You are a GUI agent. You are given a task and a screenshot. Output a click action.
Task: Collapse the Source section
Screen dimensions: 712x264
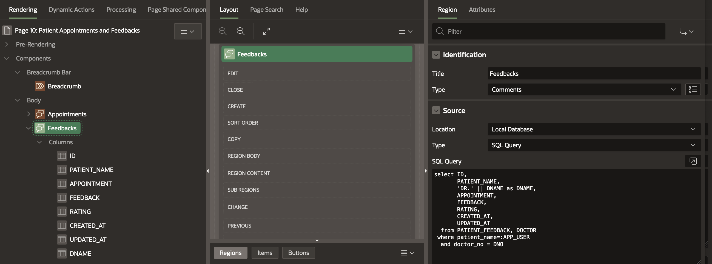click(x=436, y=110)
